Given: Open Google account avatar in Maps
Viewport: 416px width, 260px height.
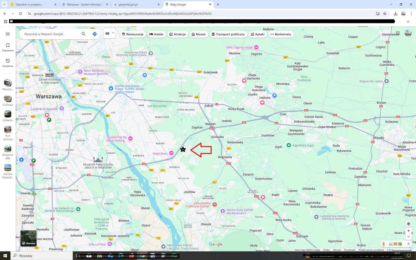Looking at the screenshot, I should [x=408, y=33].
